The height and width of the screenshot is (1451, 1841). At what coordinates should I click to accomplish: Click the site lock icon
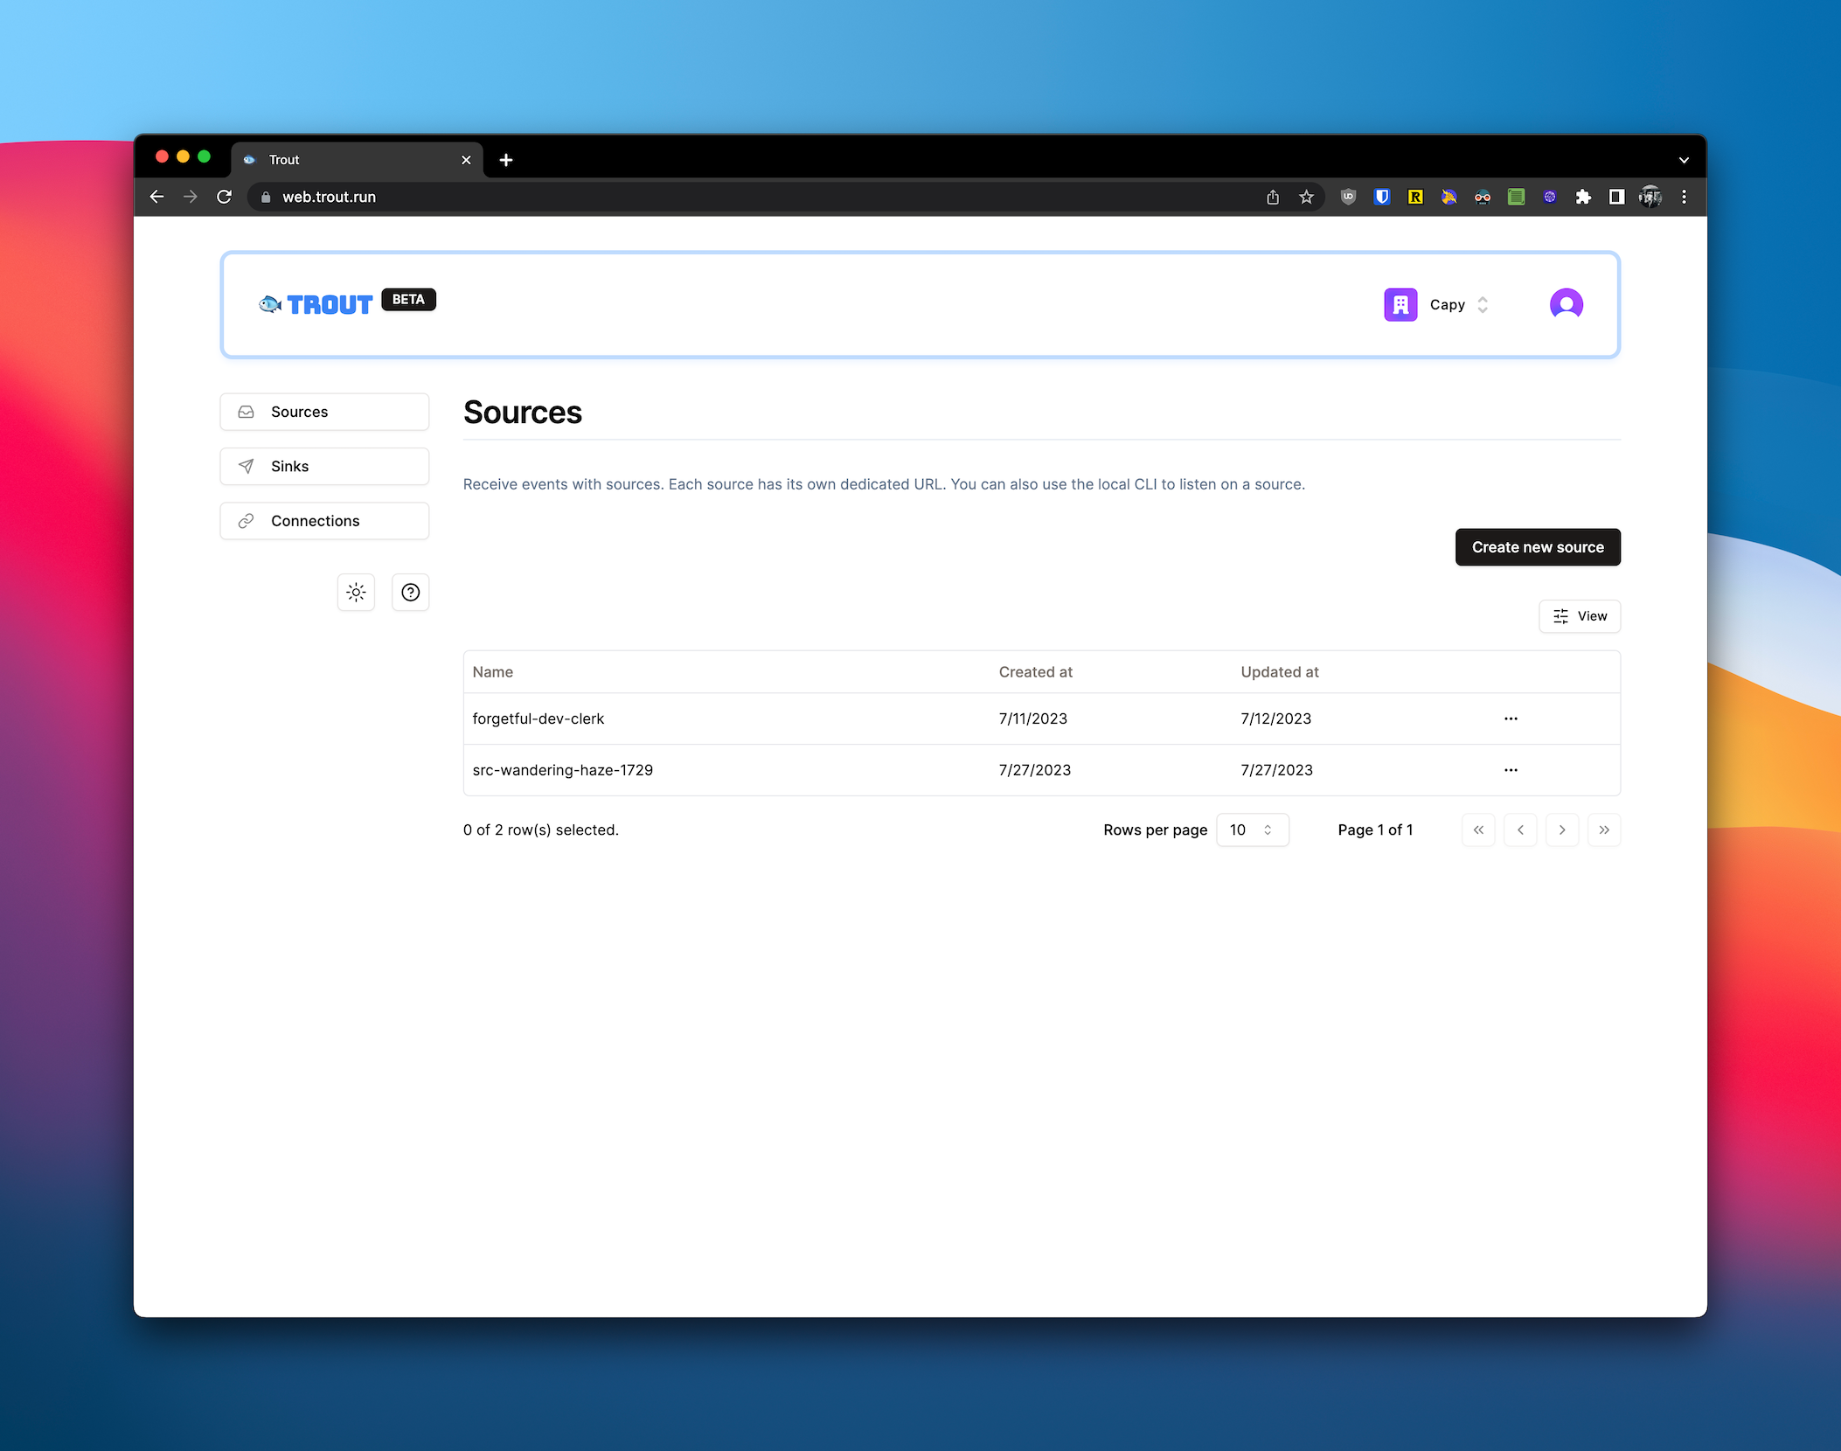pos(266,197)
